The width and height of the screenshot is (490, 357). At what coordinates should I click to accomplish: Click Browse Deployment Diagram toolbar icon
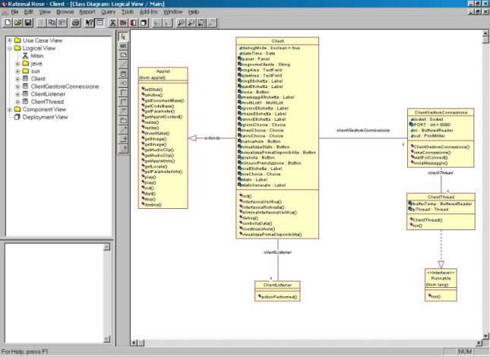click(x=144, y=23)
